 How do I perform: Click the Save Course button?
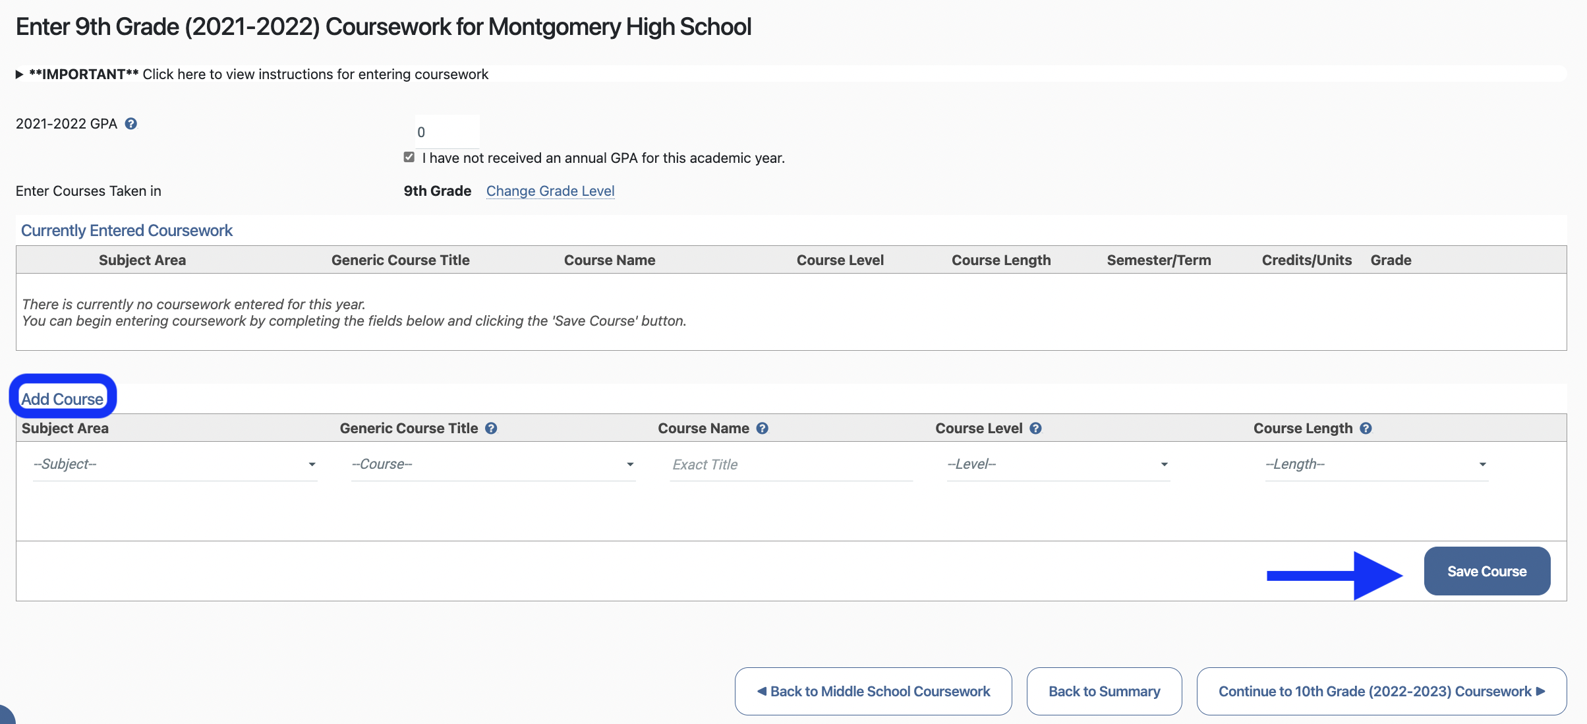(1487, 570)
